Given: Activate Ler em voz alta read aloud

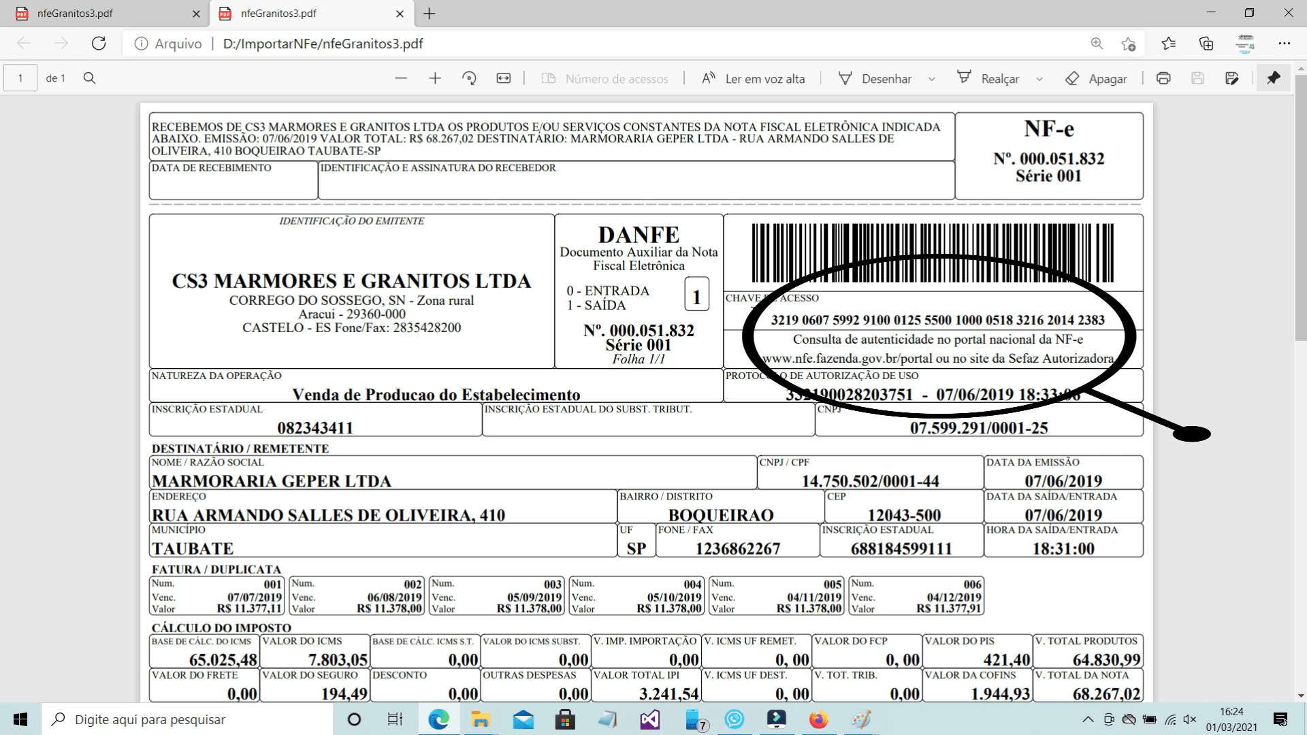Looking at the screenshot, I should (753, 78).
